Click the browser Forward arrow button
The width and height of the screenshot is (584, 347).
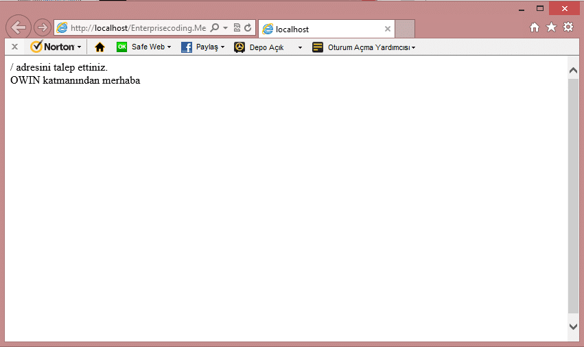click(x=42, y=27)
